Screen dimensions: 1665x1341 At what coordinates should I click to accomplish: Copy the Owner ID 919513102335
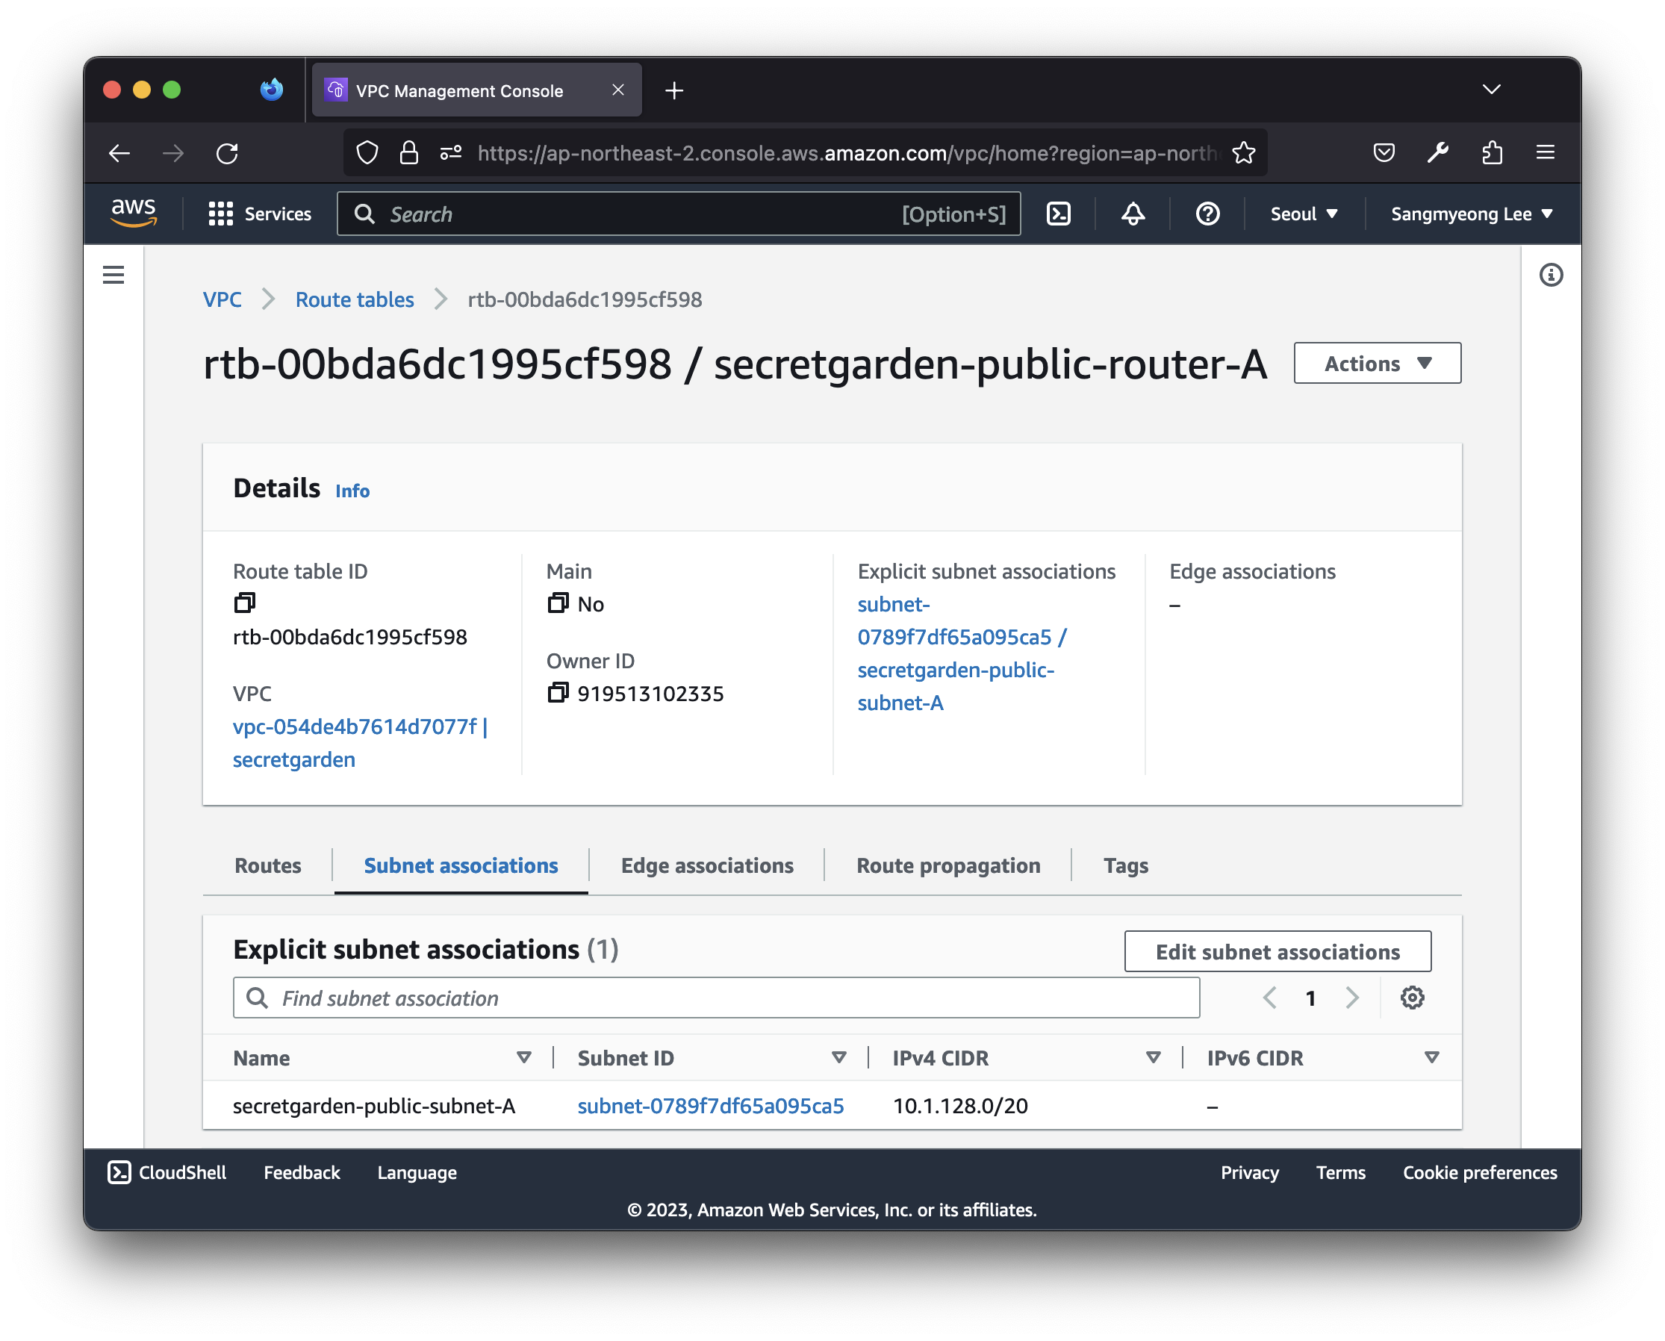tap(558, 693)
